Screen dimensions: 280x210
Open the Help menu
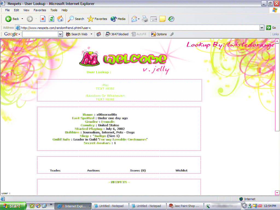point(65,10)
